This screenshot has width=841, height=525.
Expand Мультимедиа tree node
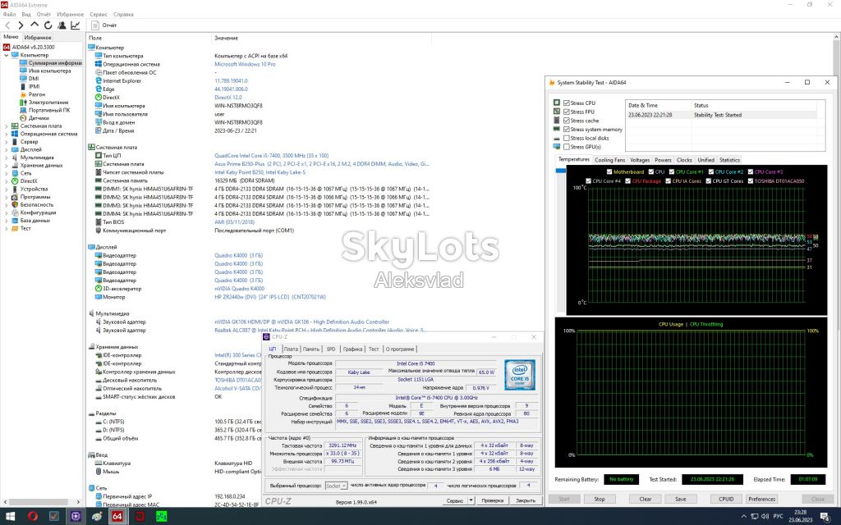(7, 157)
